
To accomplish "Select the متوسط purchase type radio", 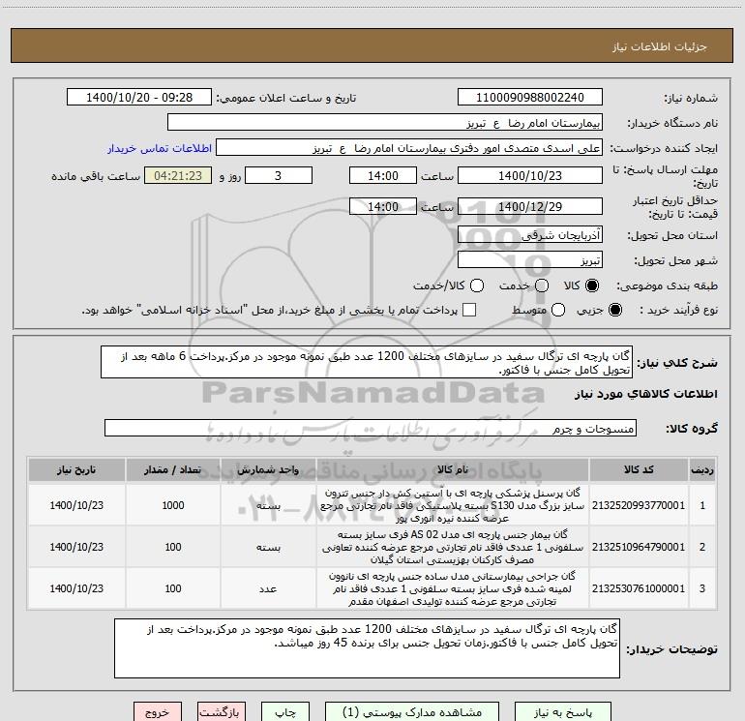I will coord(558,310).
